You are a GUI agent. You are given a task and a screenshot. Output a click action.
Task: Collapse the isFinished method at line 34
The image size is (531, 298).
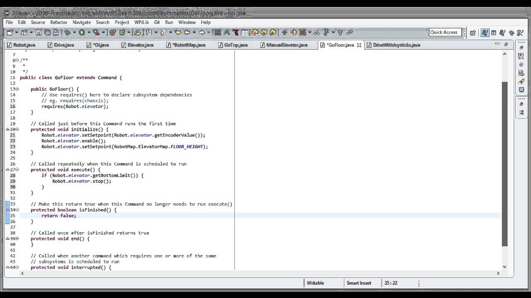pyautogui.click(x=17, y=210)
